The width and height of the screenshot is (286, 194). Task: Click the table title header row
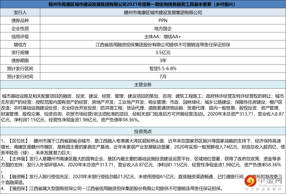[143, 4]
